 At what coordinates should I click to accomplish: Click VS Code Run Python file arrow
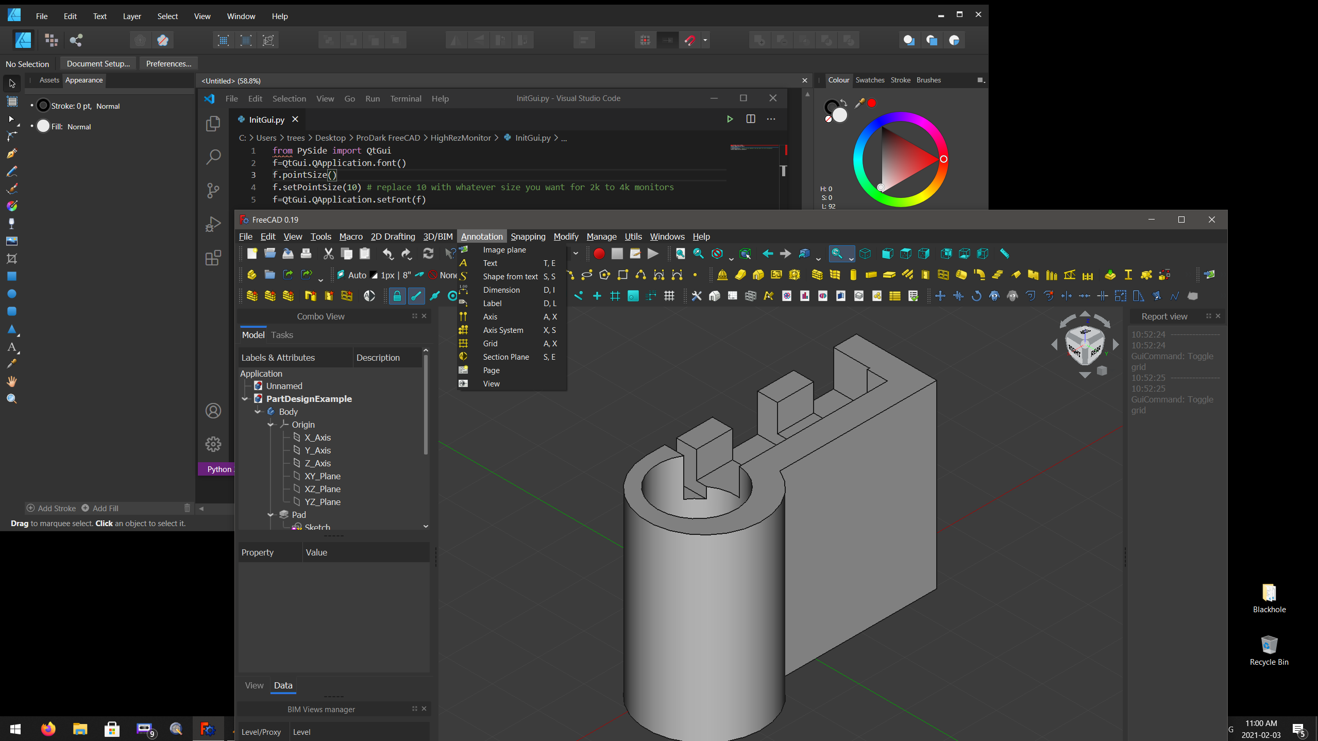click(730, 119)
